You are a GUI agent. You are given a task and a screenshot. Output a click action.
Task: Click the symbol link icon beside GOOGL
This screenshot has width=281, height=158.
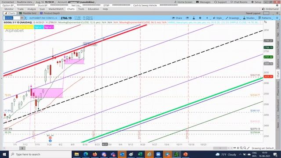click(x=26, y=18)
